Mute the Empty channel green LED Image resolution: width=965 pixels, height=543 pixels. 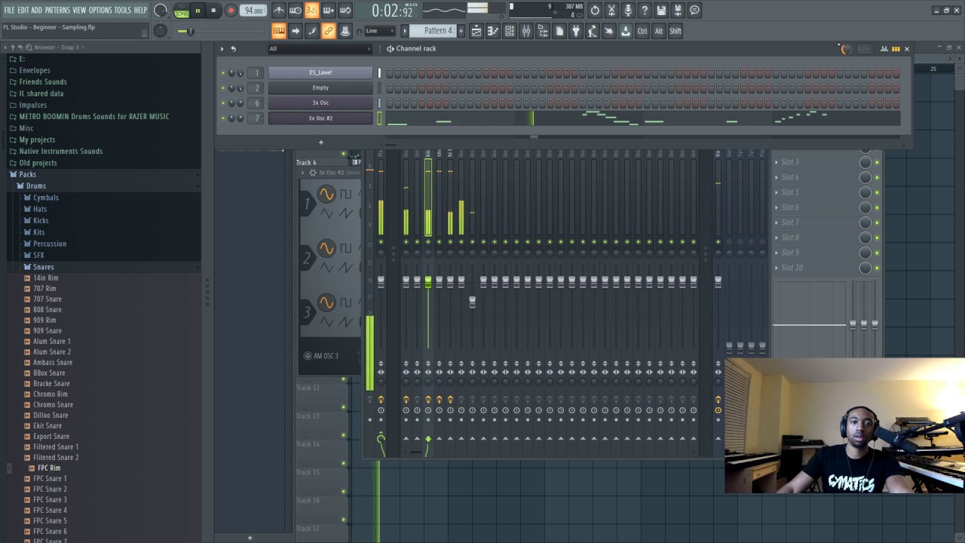point(223,87)
